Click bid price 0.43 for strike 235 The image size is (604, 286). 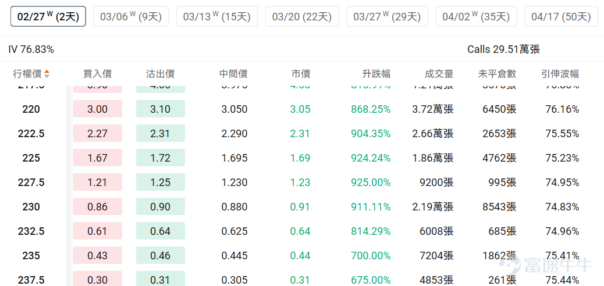pyautogui.click(x=97, y=256)
